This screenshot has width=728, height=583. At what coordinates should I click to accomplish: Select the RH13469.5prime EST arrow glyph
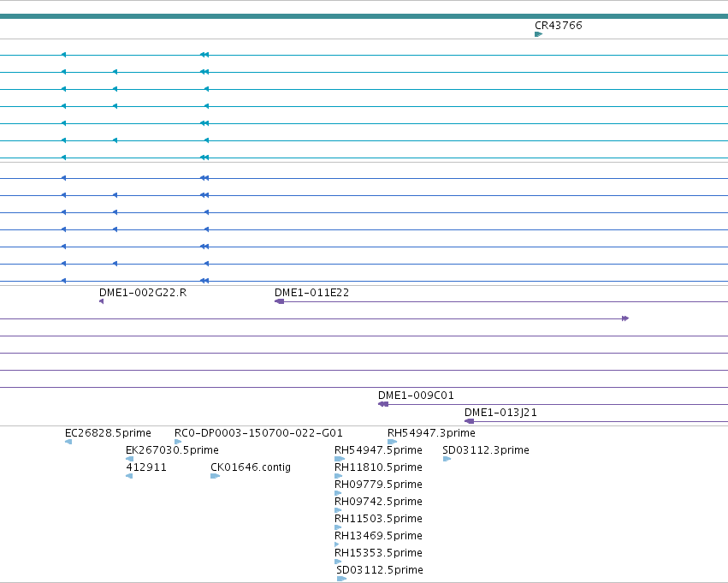point(336,544)
